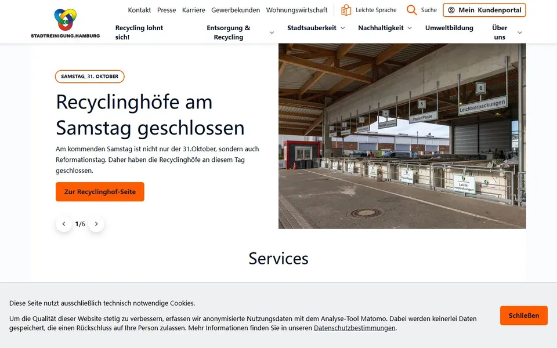Image resolution: width=557 pixels, height=348 pixels.
Task: Go to previous slide arrow
Action: pyautogui.click(x=64, y=224)
